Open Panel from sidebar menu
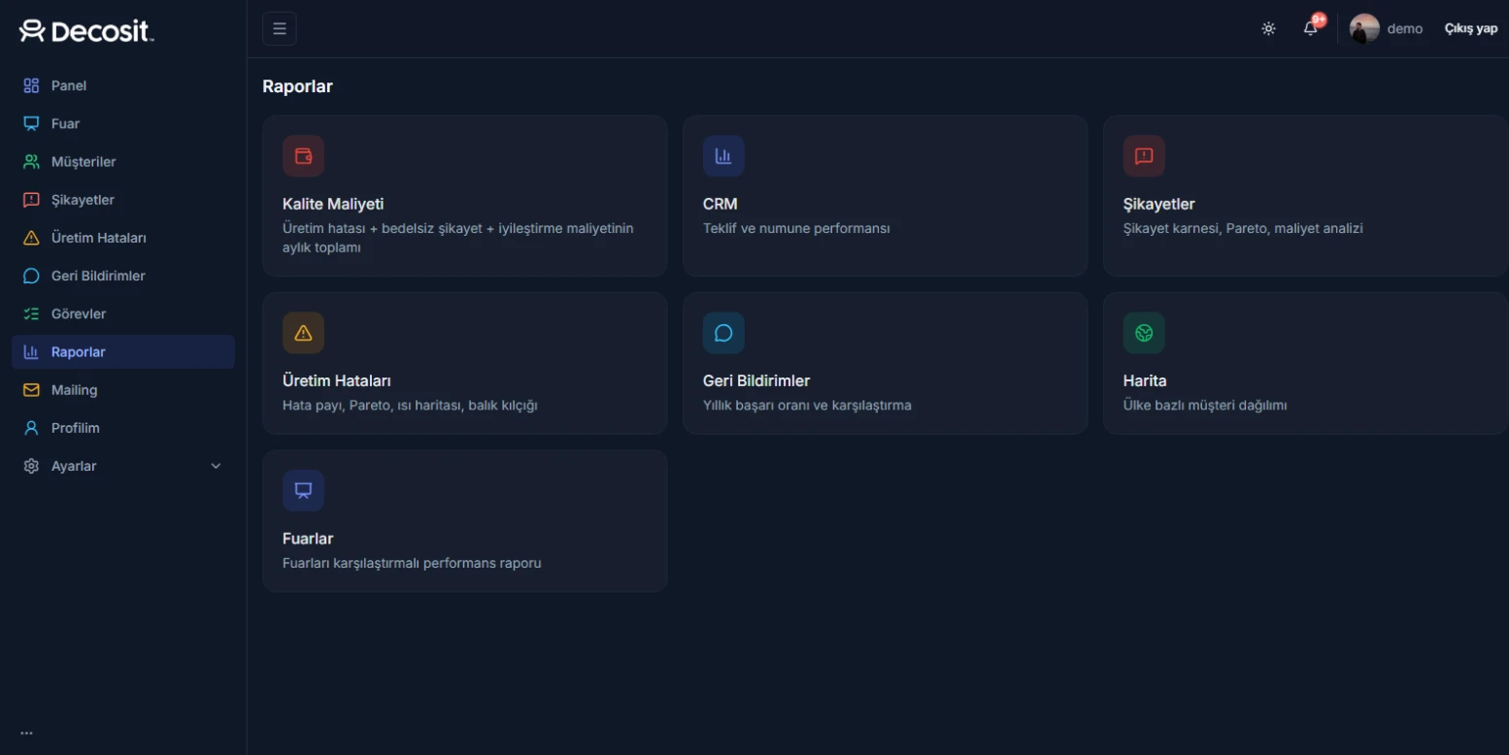The width and height of the screenshot is (1509, 755). pyautogui.click(x=123, y=85)
